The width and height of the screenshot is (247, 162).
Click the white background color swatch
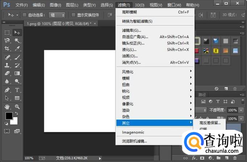[15, 122]
